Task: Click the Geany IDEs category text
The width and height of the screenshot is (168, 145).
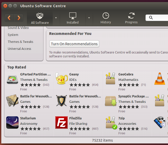Action: pos(73,80)
